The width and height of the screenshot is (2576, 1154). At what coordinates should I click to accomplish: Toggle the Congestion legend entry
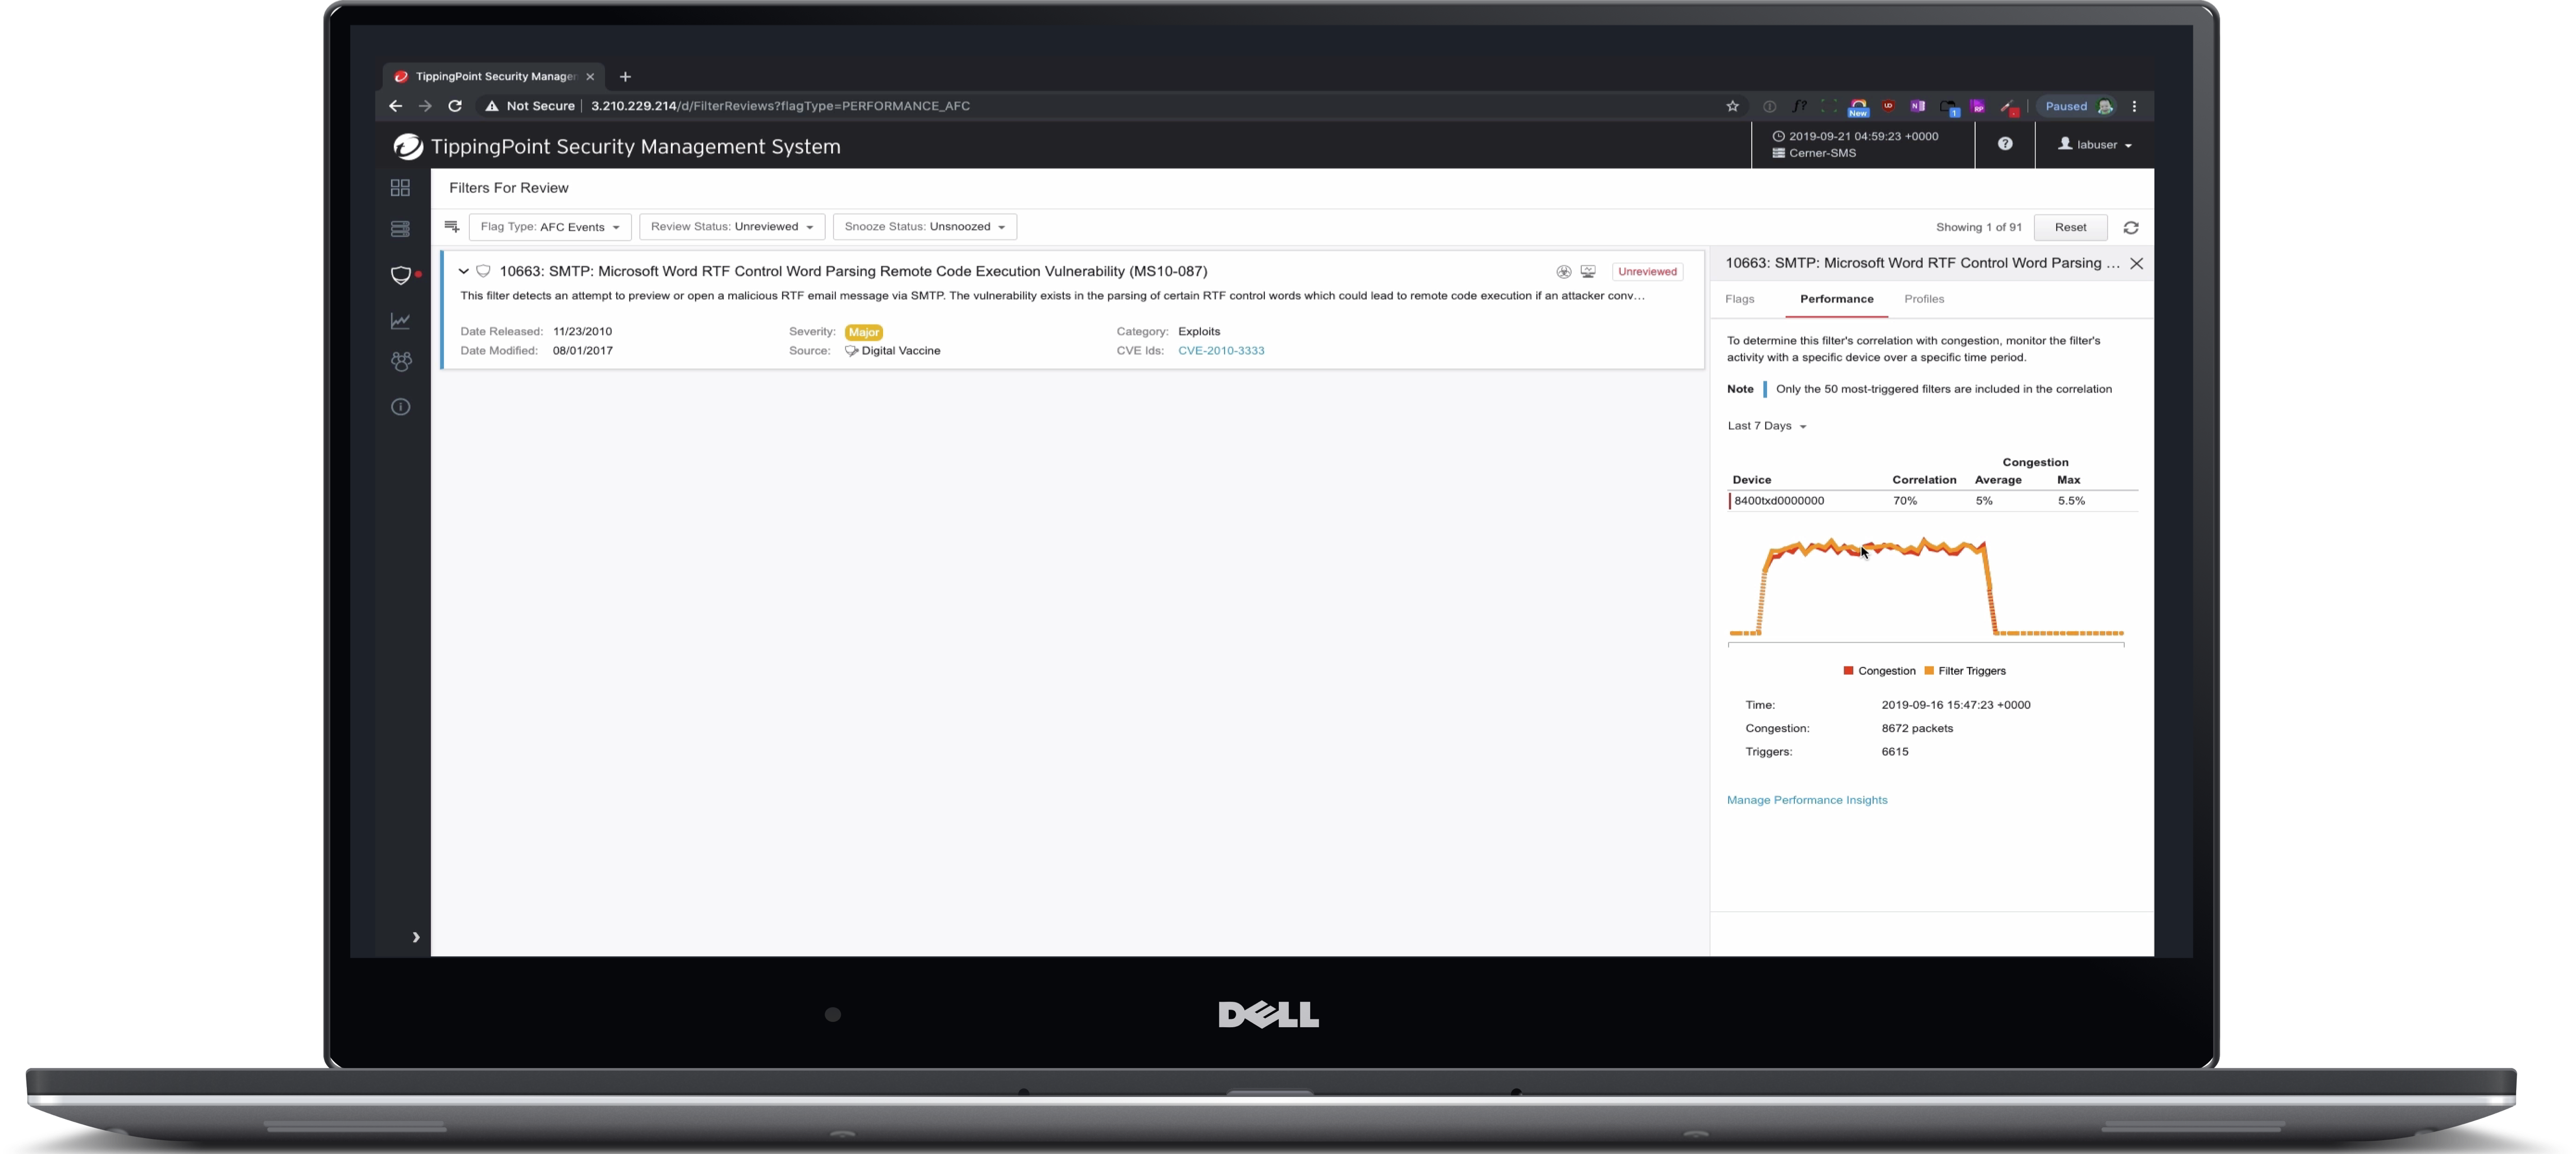coord(1879,671)
